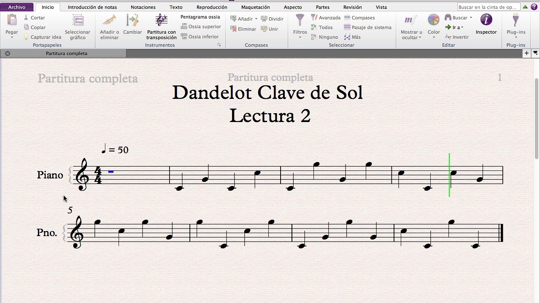Expand the Color dropdown arrow
540x303 pixels.
(434, 38)
